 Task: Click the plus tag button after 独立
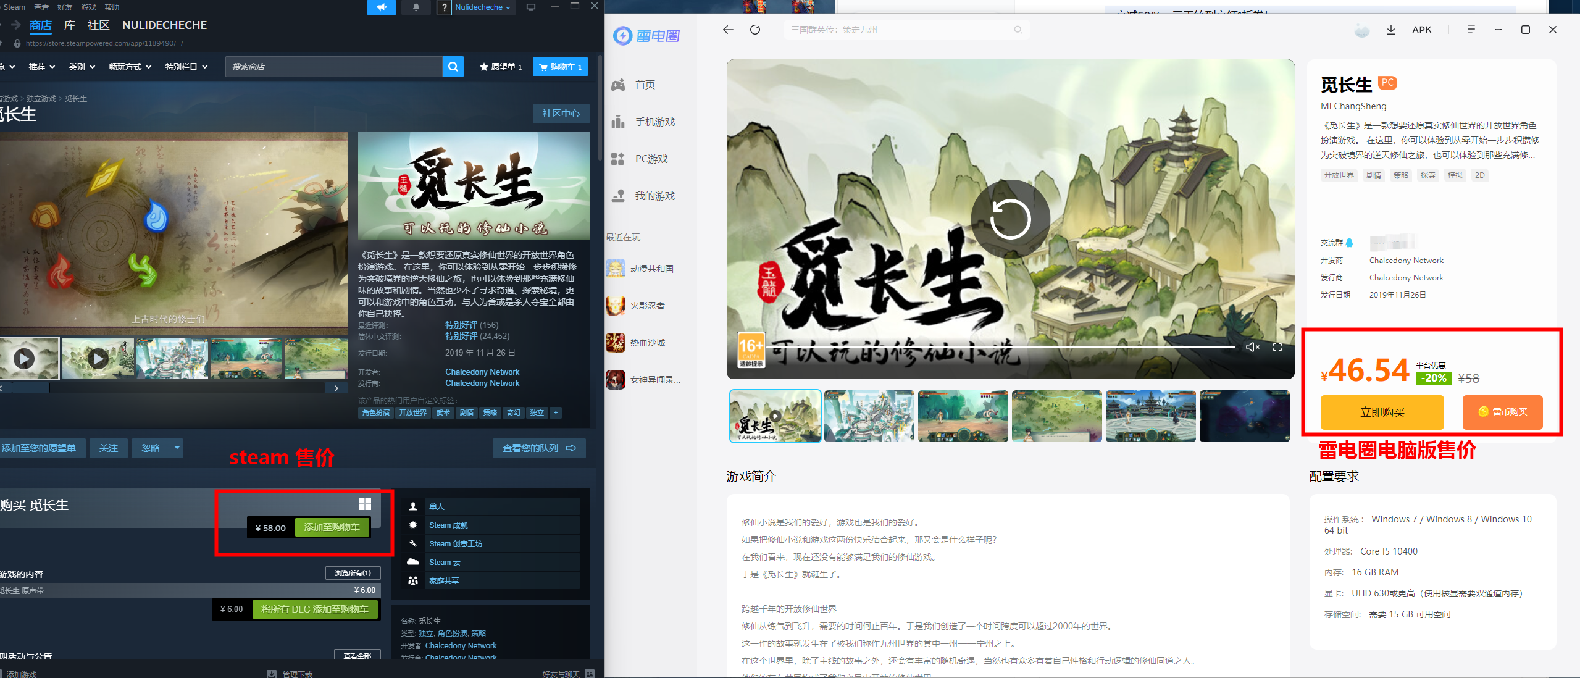tap(556, 412)
